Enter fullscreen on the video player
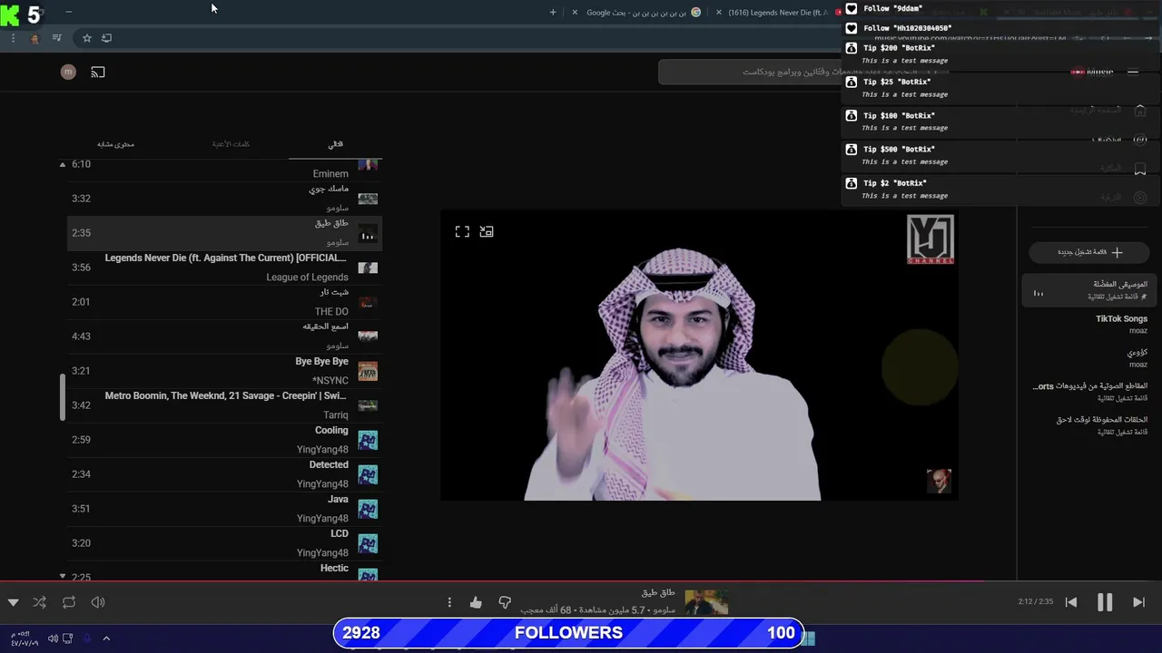 [x=462, y=232]
